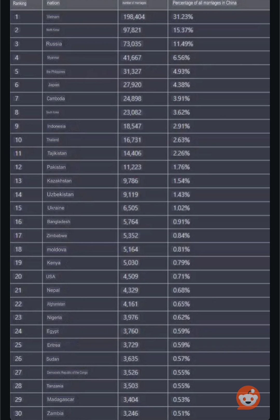
Task: Select the Vietnam row
Action: click(140, 17)
